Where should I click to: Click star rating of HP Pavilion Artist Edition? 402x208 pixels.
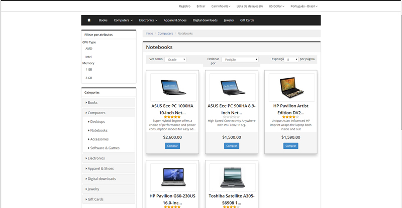pos(290,117)
